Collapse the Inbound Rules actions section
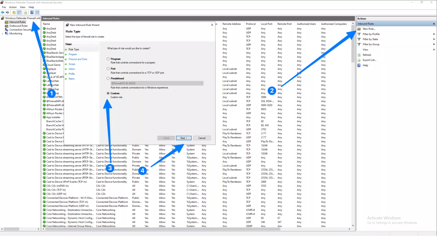437x236 pixels. pos(434,24)
